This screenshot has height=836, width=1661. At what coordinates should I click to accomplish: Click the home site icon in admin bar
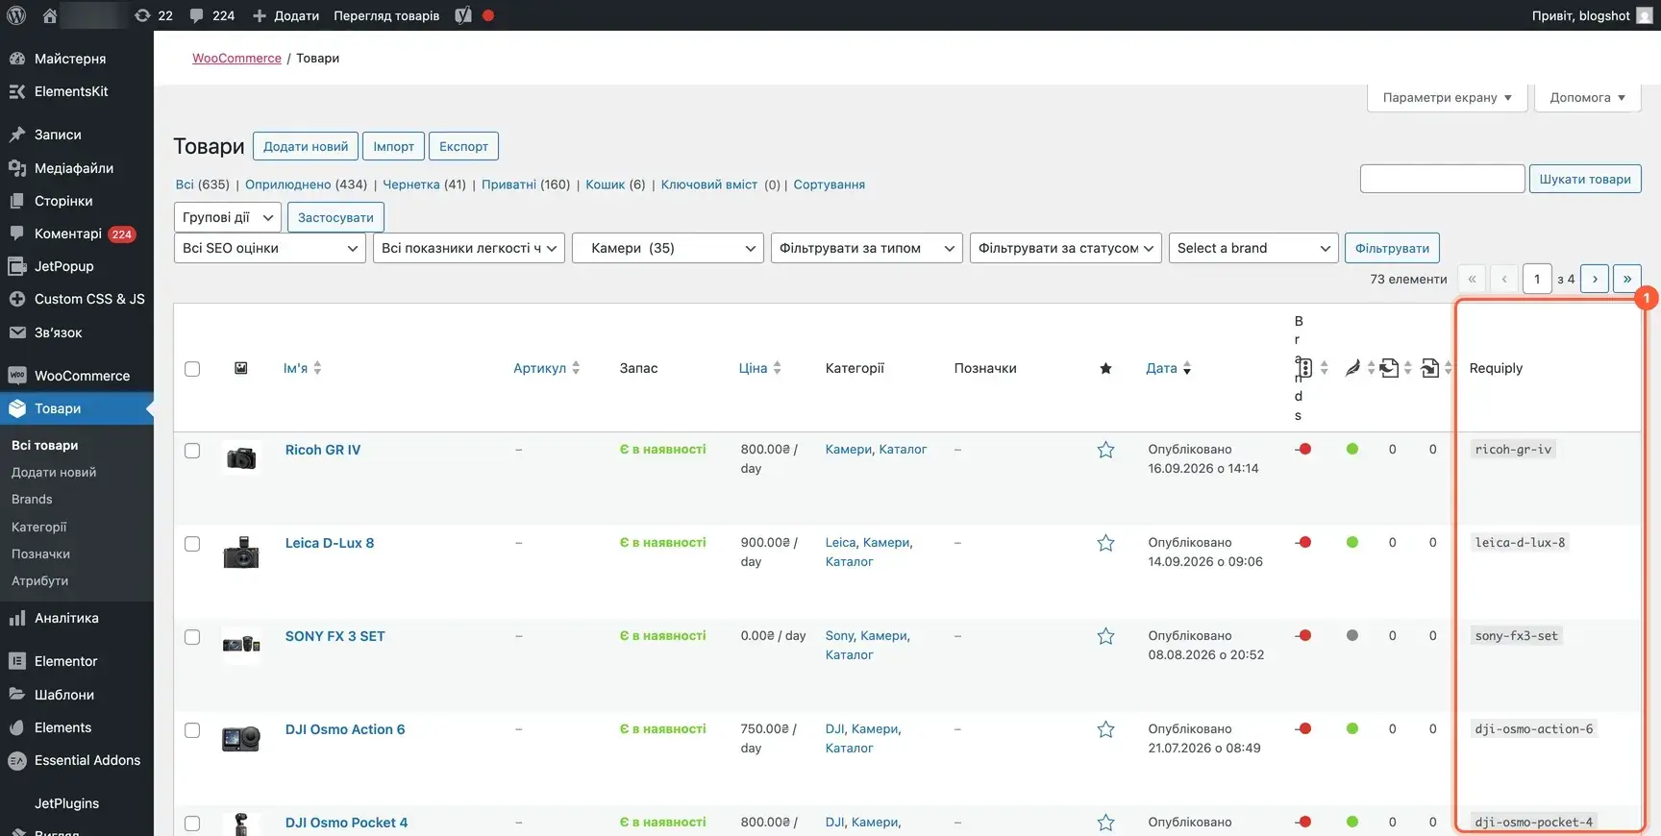tap(50, 15)
